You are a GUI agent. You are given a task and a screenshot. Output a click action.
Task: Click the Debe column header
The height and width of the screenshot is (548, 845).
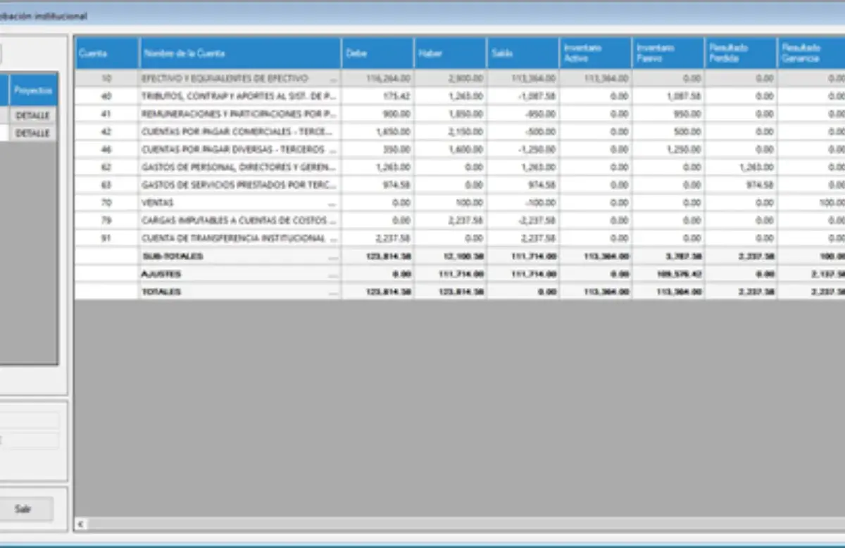coord(377,53)
